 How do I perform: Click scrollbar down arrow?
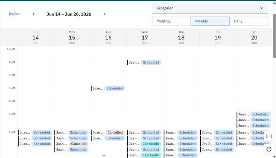pos(274,156)
